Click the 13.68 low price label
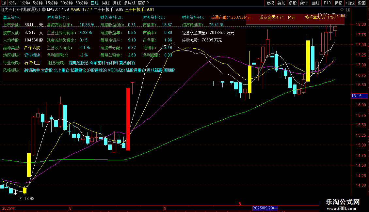Image resolution: width=369 pixels, height=212 pixels. [29, 199]
